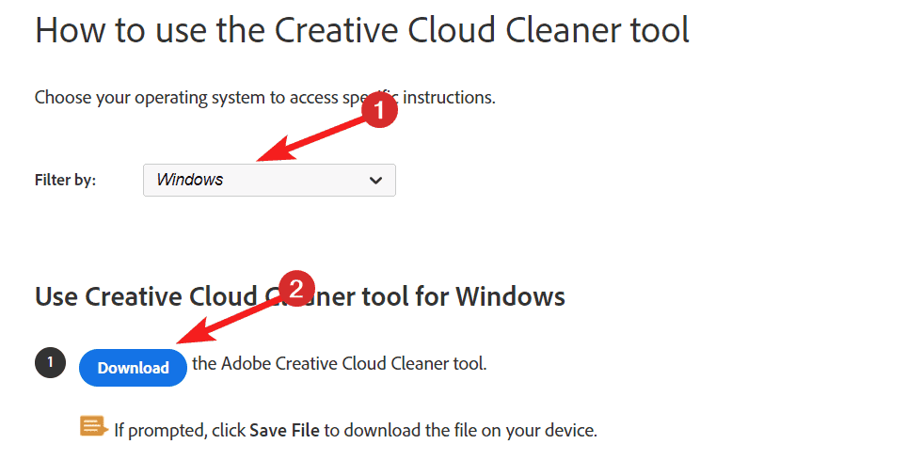Click the red annotation badge numbered 1
This screenshot has height=476, width=907.
(x=379, y=110)
